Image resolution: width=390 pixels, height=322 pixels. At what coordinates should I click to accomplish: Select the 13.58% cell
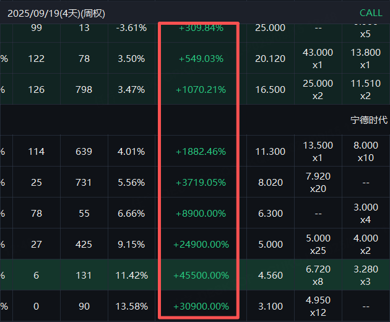(131, 307)
